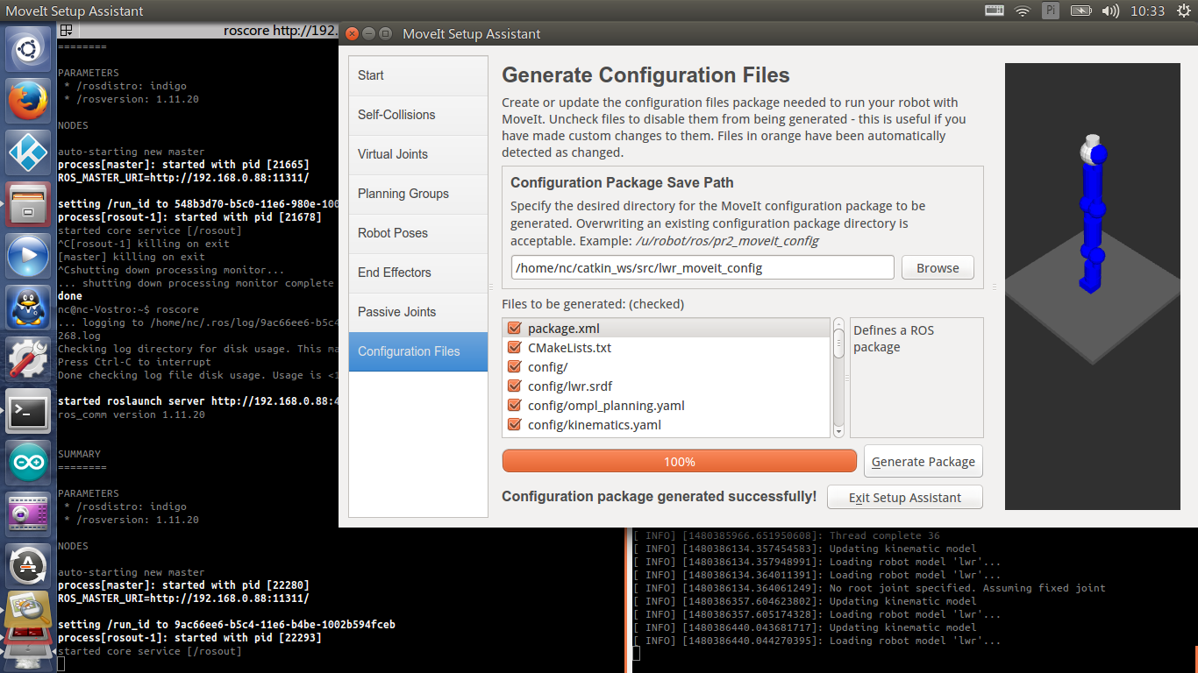Toggle config/lwr.srdf checkbox
Viewport: 1198px width, 673px height.
click(515, 386)
